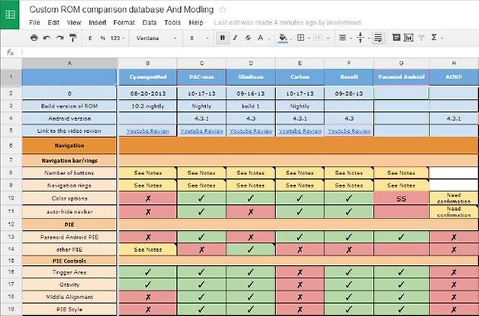Open horizontal align options
The height and width of the screenshot is (316, 479).
(x=342, y=38)
